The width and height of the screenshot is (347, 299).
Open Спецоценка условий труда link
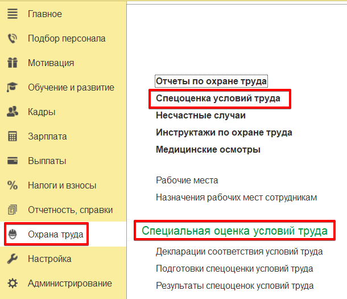218,99
